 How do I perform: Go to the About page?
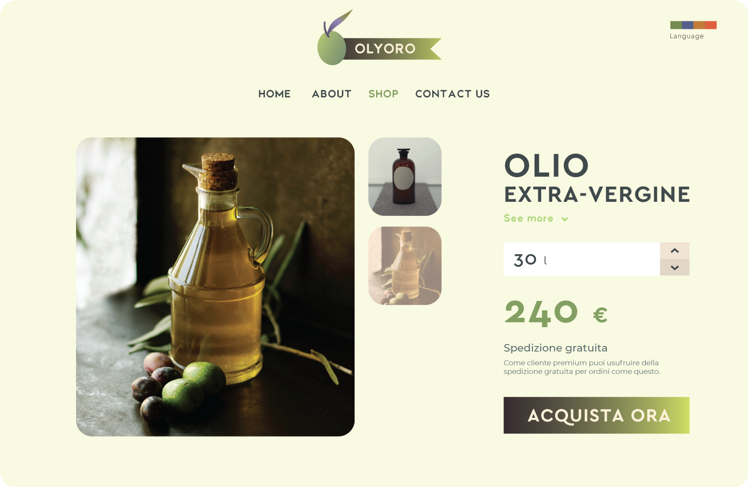point(332,94)
